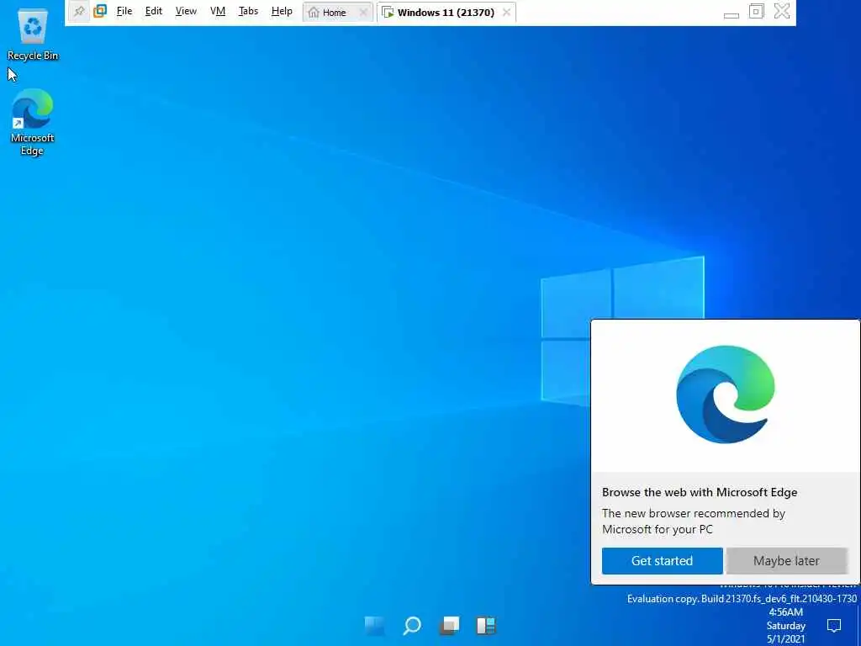The image size is (861, 646).
Task: Open the File menu
Action: [x=124, y=12]
